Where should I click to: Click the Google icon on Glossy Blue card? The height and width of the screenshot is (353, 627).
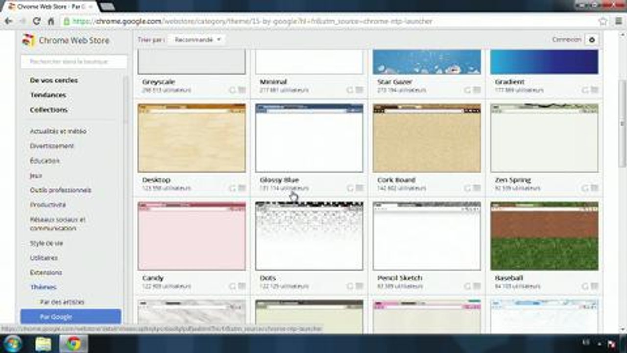(350, 188)
